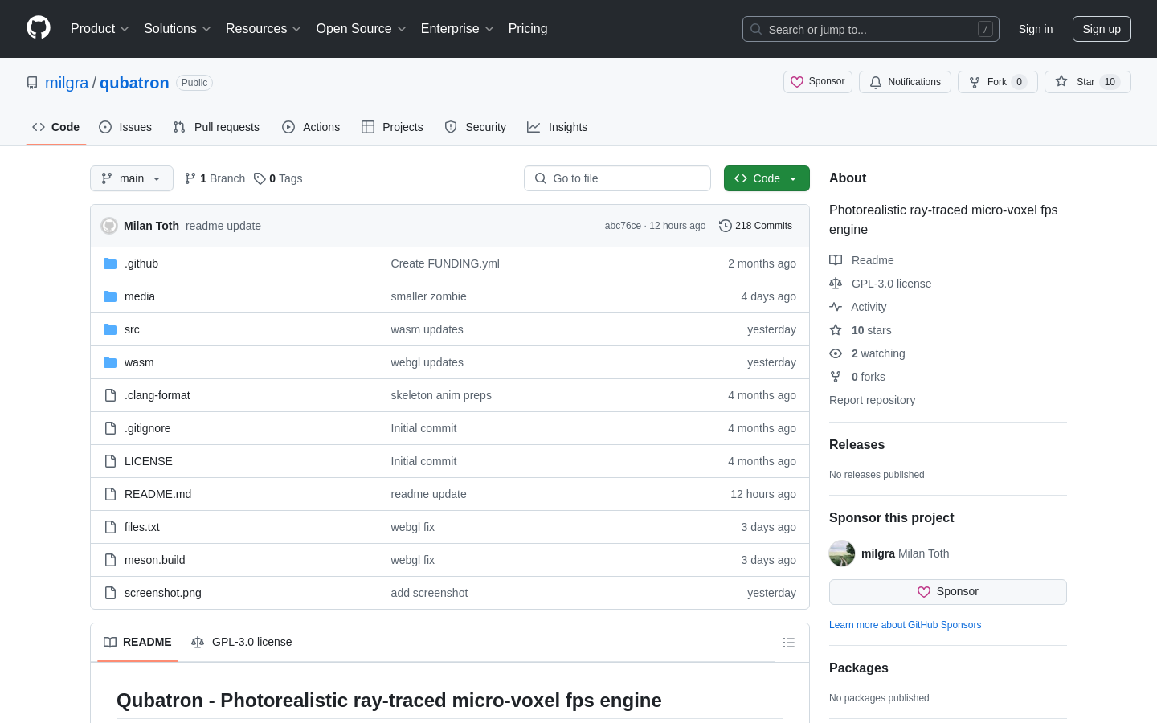Image resolution: width=1157 pixels, height=723 pixels.
Task: Open the .gitignore file
Action: [148, 428]
